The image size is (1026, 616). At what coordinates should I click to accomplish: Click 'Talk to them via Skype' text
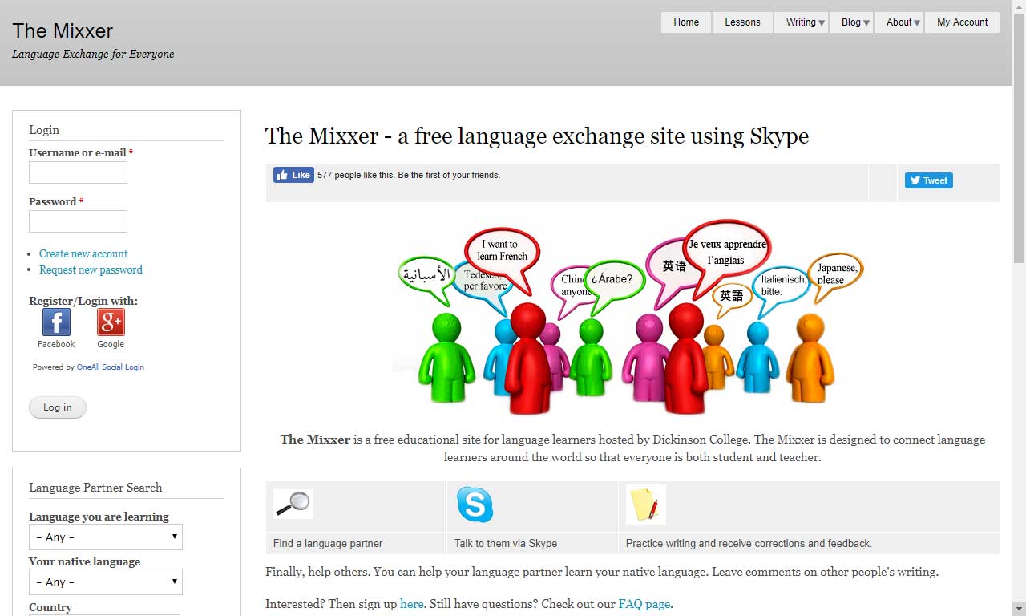506,543
